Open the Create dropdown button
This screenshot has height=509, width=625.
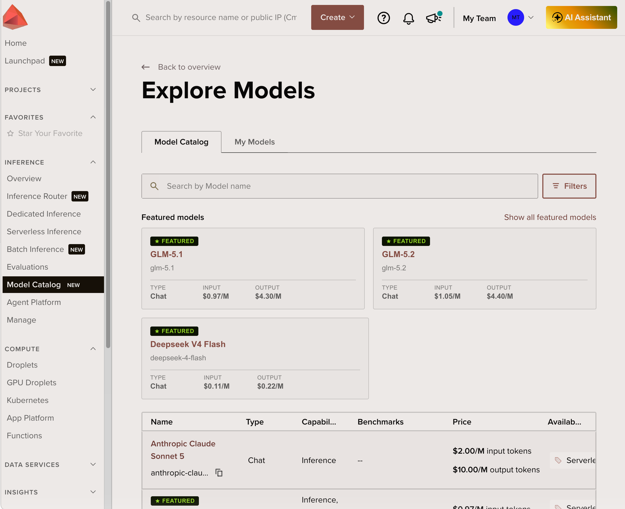pos(337,17)
